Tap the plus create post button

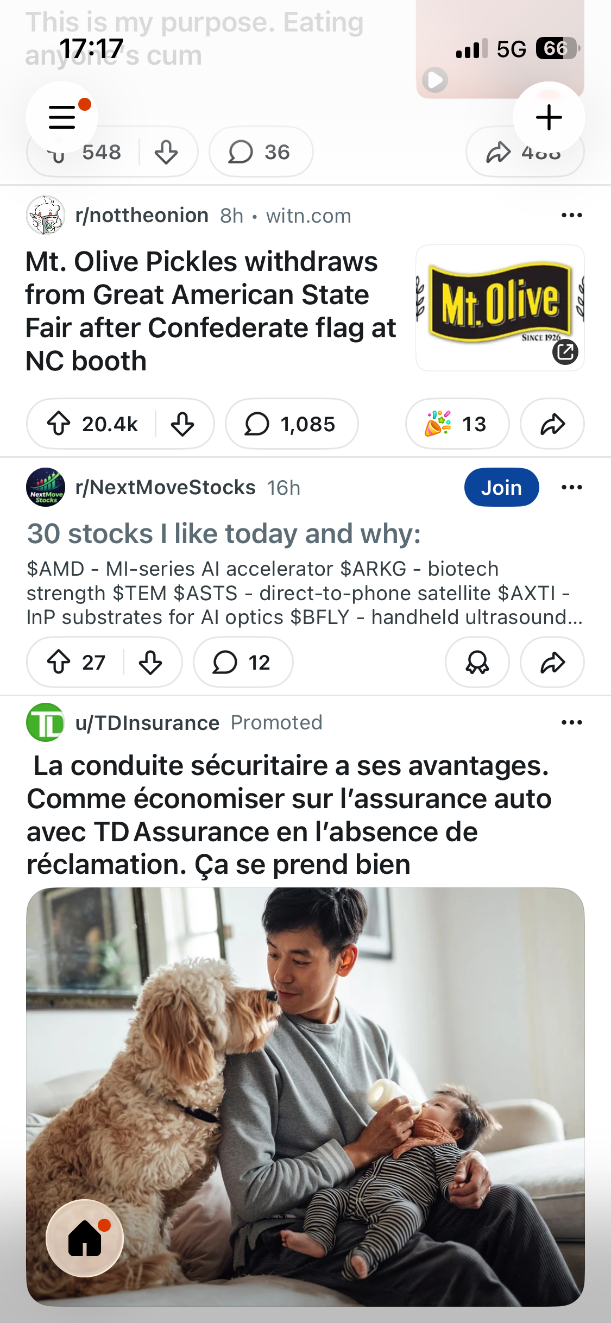tap(549, 117)
